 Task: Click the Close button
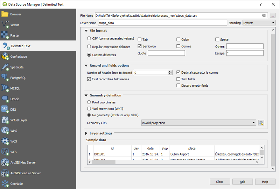click(x=220, y=182)
